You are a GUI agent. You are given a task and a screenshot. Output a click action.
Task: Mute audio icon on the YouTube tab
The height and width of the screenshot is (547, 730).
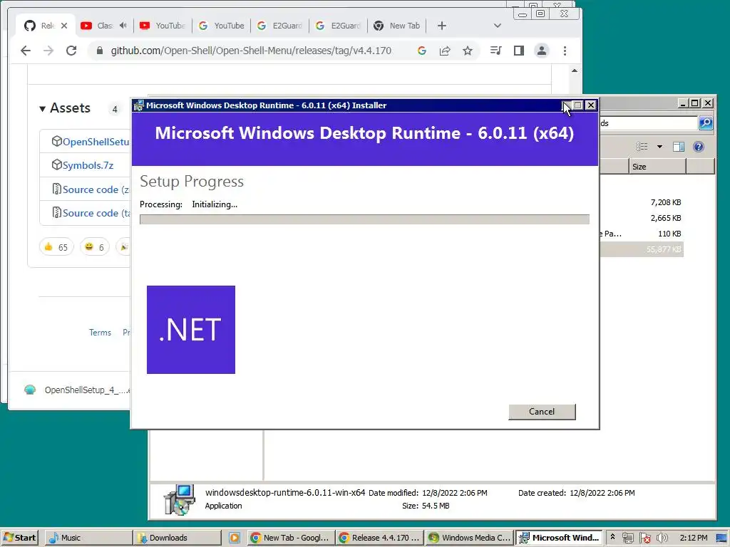123,25
